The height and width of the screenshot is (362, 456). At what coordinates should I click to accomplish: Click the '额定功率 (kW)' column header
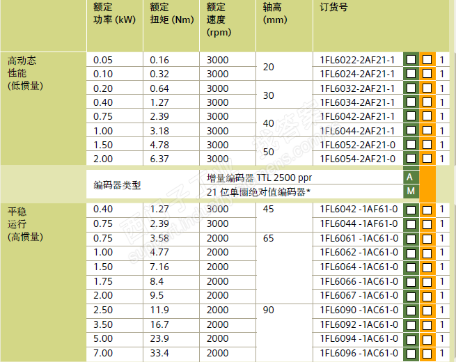[115, 13]
